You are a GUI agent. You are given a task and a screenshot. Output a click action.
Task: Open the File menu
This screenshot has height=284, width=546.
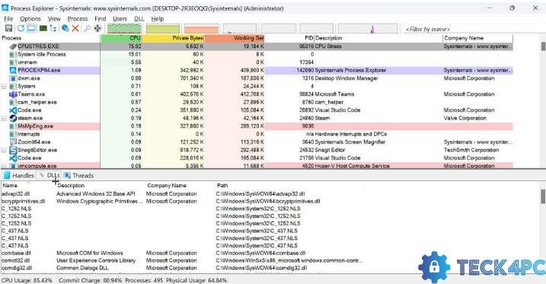(x=8, y=19)
